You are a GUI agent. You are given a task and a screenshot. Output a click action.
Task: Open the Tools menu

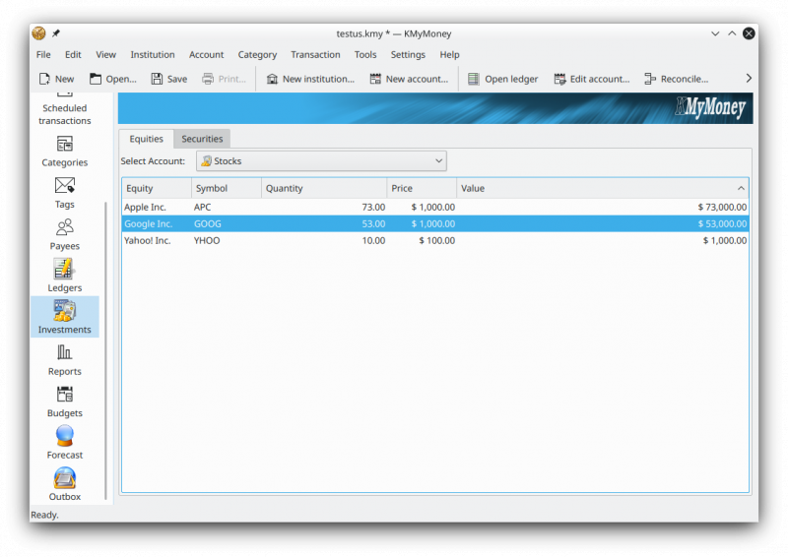click(364, 55)
